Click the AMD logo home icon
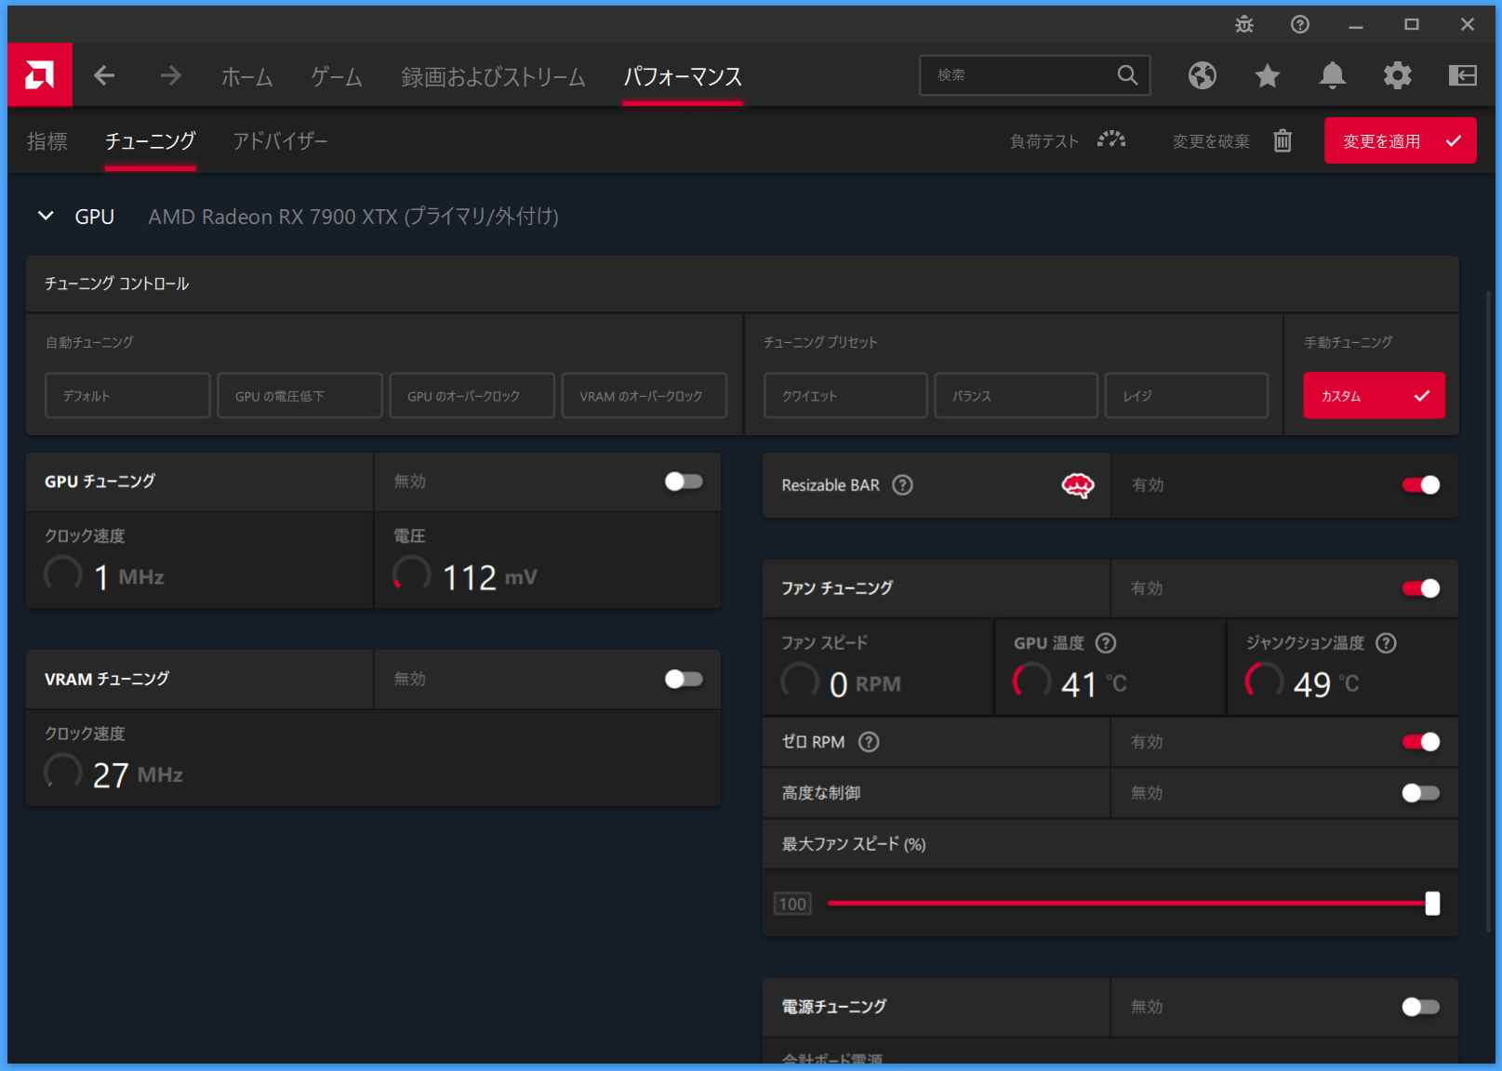 (40, 74)
